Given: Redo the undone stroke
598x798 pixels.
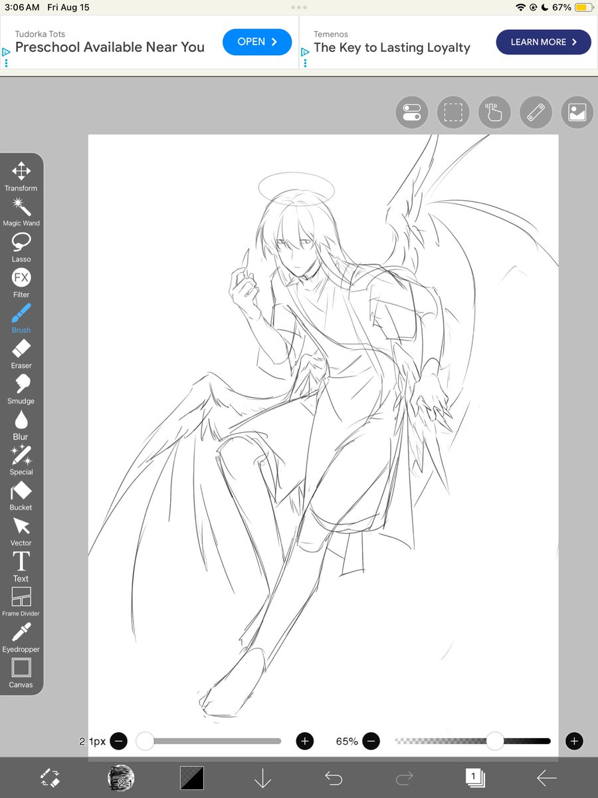Looking at the screenshot, I should [405, 777].
